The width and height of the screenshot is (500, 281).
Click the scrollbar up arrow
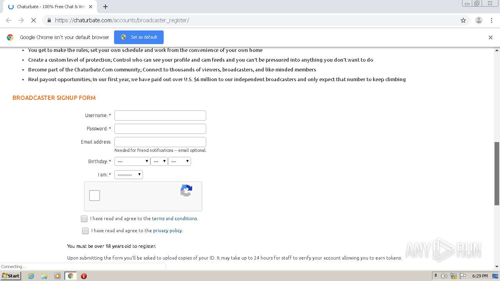(x=497, y=50)
